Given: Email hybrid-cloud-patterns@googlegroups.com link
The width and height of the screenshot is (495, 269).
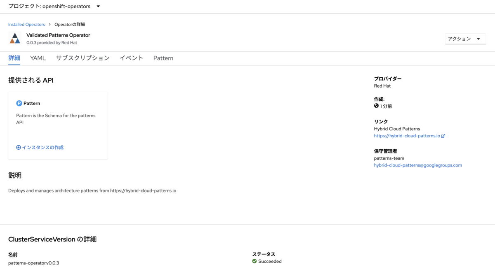Looking at the screenshot, I should 418,165.
